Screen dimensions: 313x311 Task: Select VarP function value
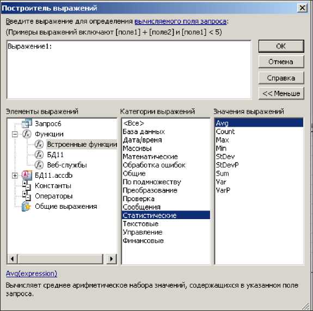(259, 190)
